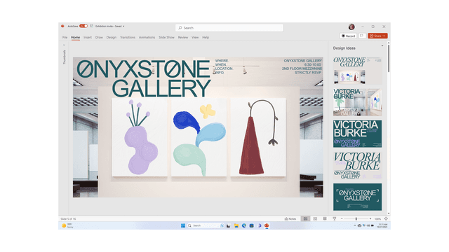Click the zoom out minus button
Image resolution: width=449 pixels, height=252 pixels.
[342, 219]
